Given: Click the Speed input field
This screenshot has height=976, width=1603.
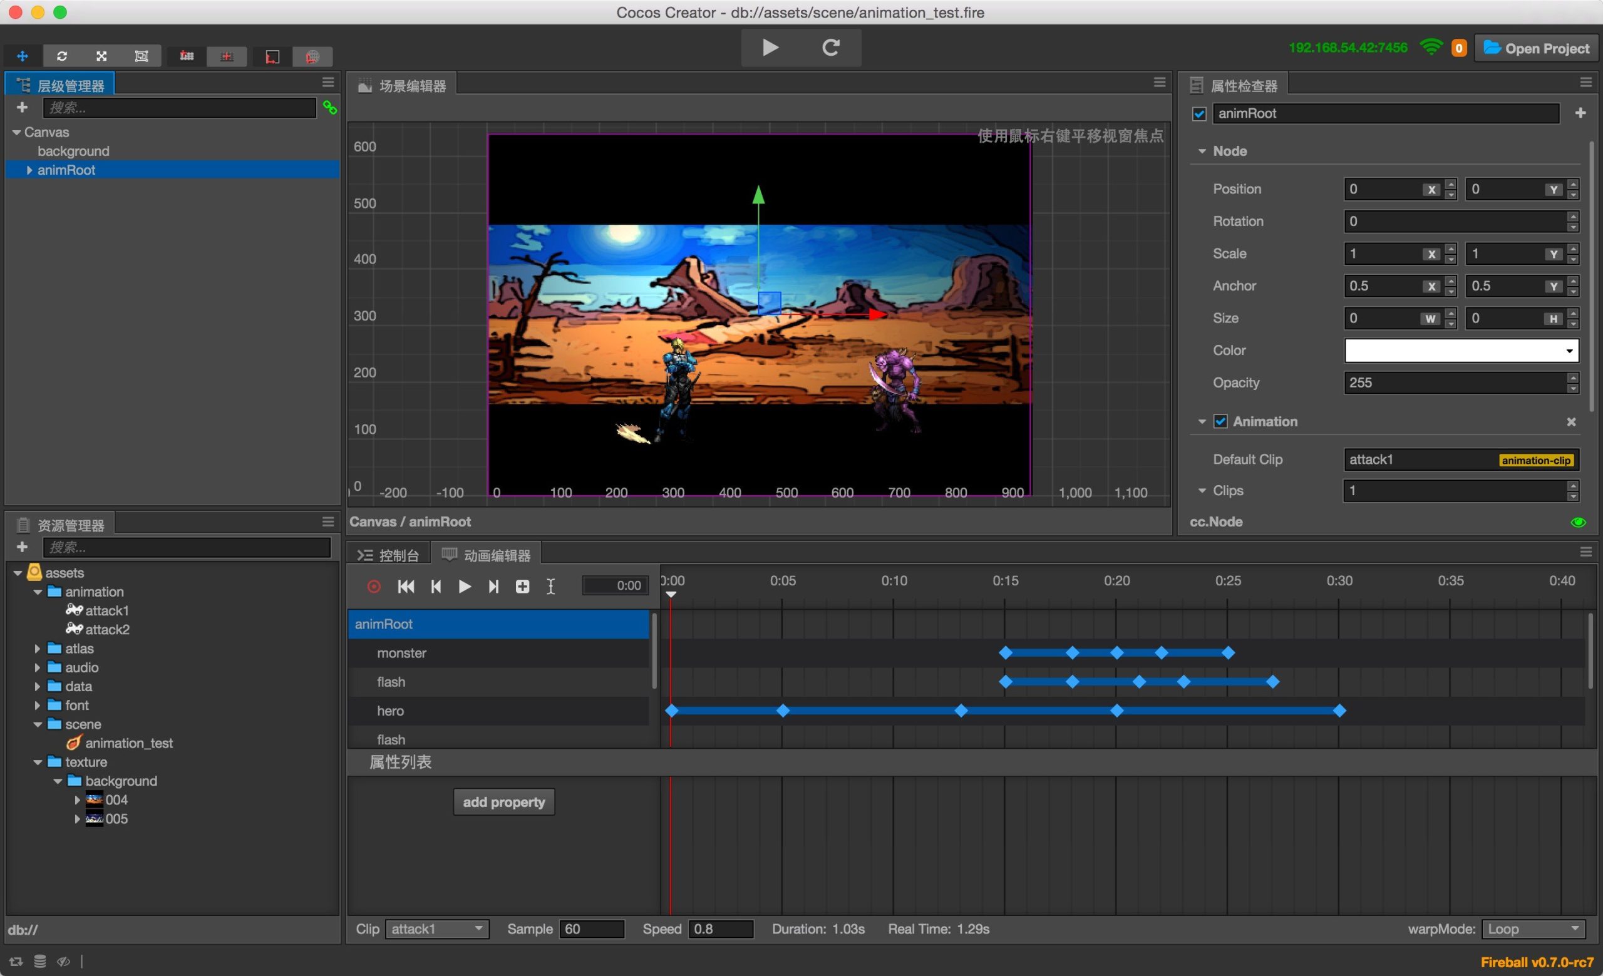Looking at the screenshot, I should click(x=721, y=928).
